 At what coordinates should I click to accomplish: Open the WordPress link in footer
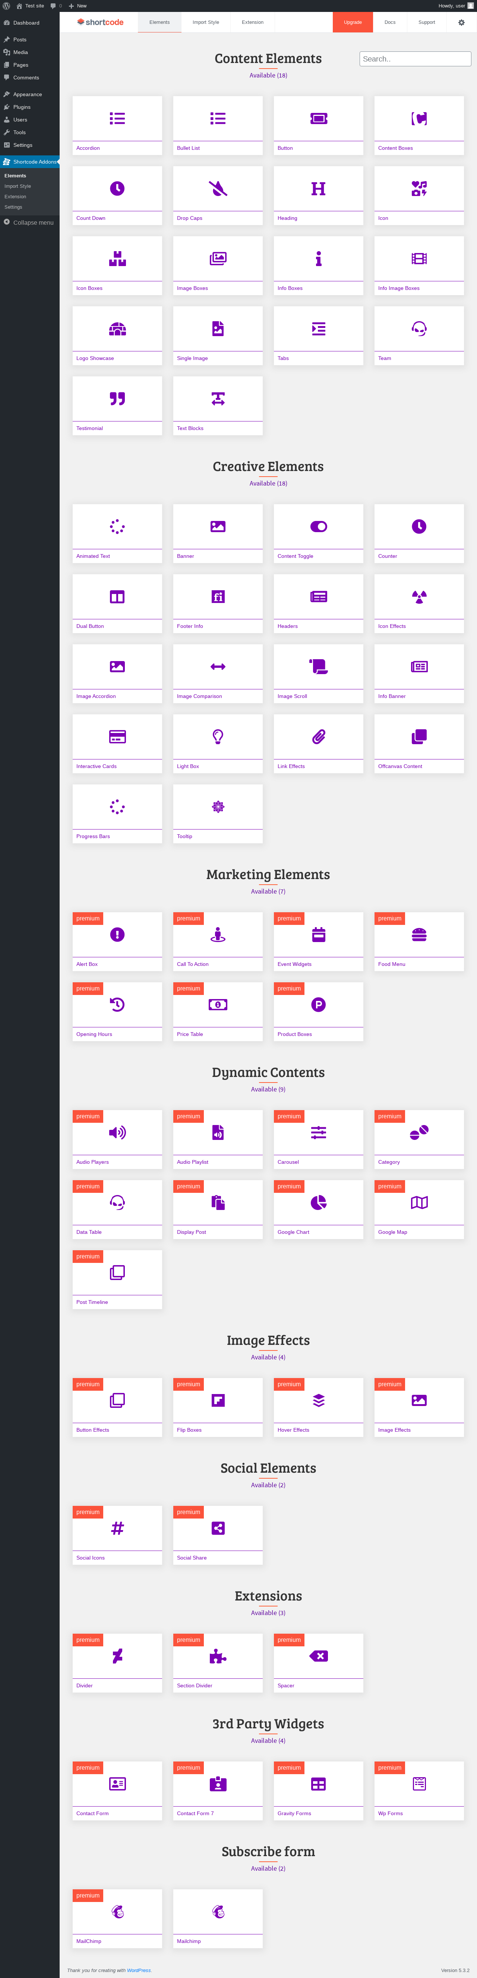pyautogui.click(x=139, y=1970)
